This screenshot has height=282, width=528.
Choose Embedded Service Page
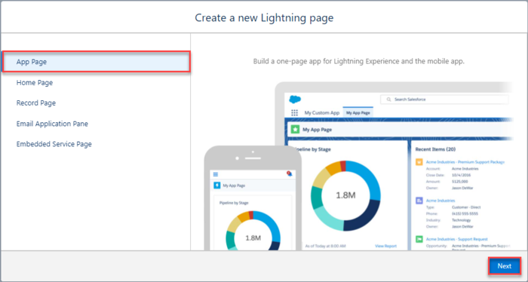[x=54, y=144]
